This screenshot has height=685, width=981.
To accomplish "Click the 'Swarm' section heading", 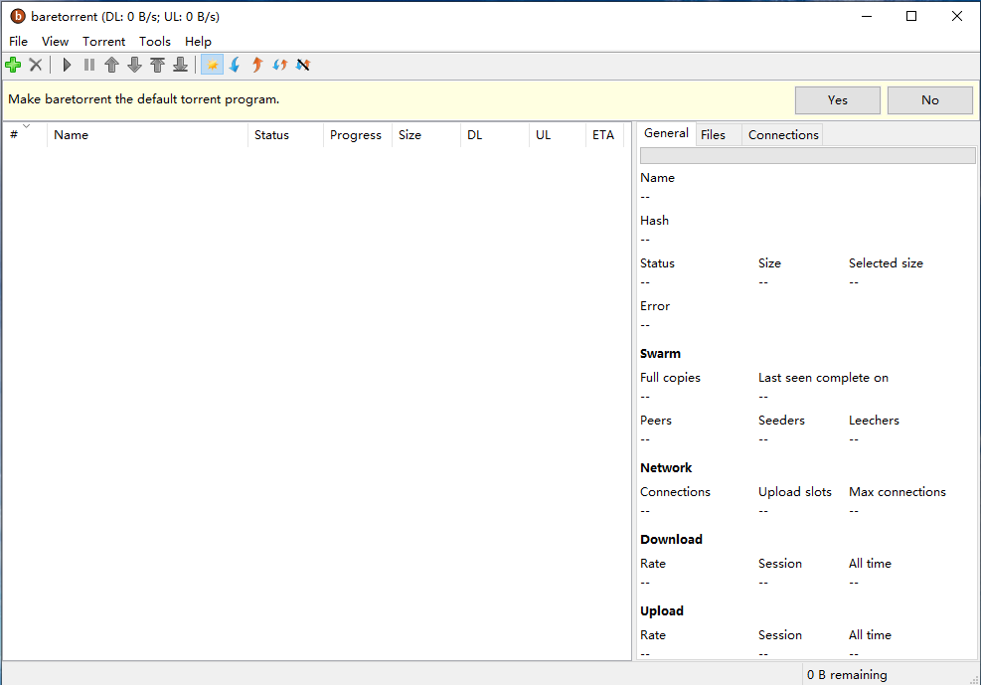I will click(660, 354).
